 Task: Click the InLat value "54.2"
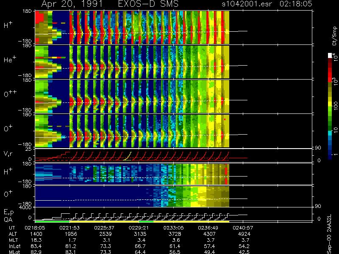click(x=244, y=246)
